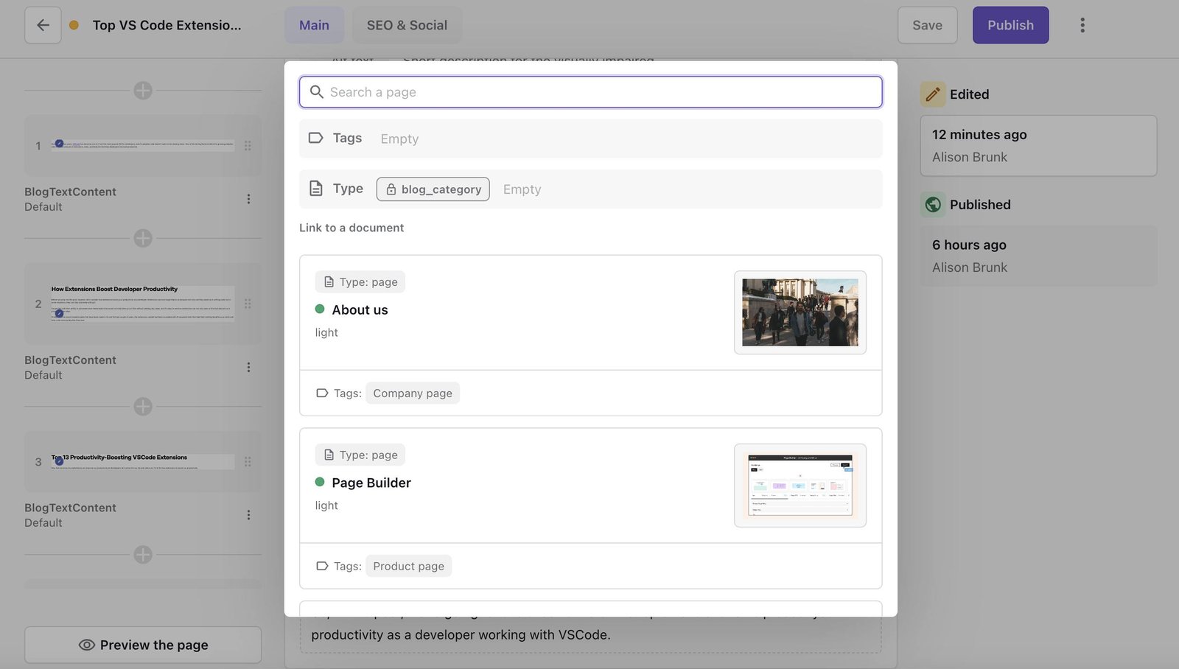
Task: Open the kebab menu on the first BlogTextContent block
Action: [x=248, y=199]
